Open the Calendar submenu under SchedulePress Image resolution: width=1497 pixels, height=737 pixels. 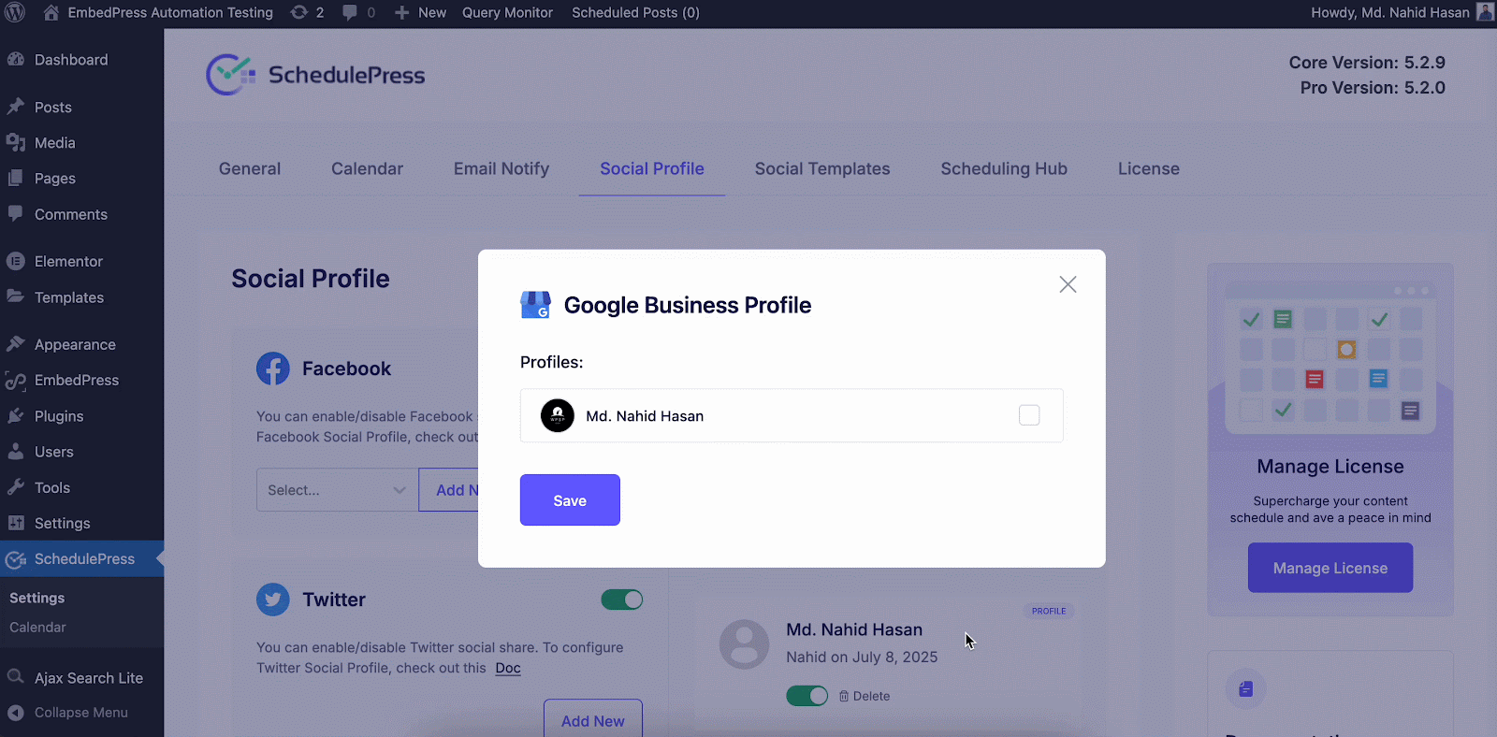pyautogui.click(x=37, y=628)
